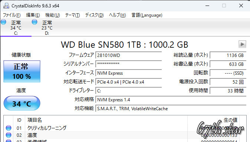Click the 電源投入回数 label
This screenshot has height=142, width=250.
tap(194, 82)
